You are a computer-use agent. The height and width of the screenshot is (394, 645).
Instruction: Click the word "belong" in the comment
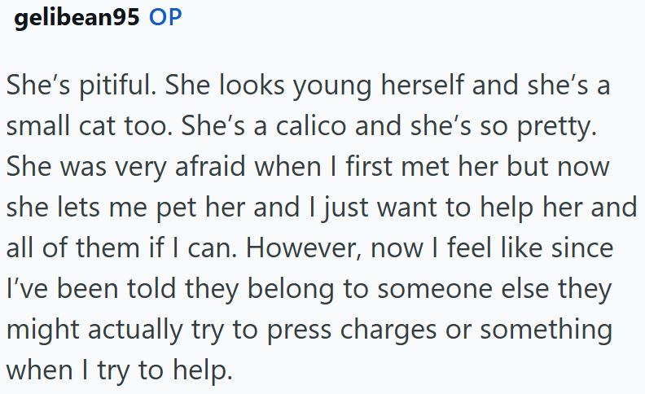(291, 289)
